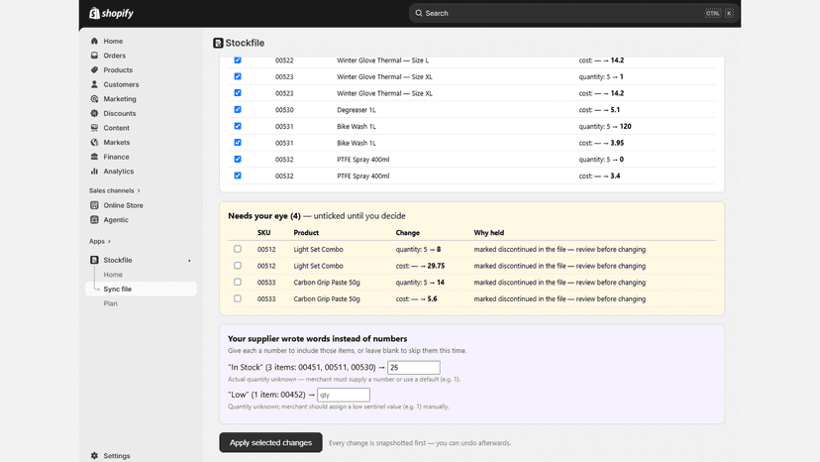Screen dimensions: 820x462
Task: Tick Light Set Combo quantity 8 checkbox
Action: tap(238, 249)
